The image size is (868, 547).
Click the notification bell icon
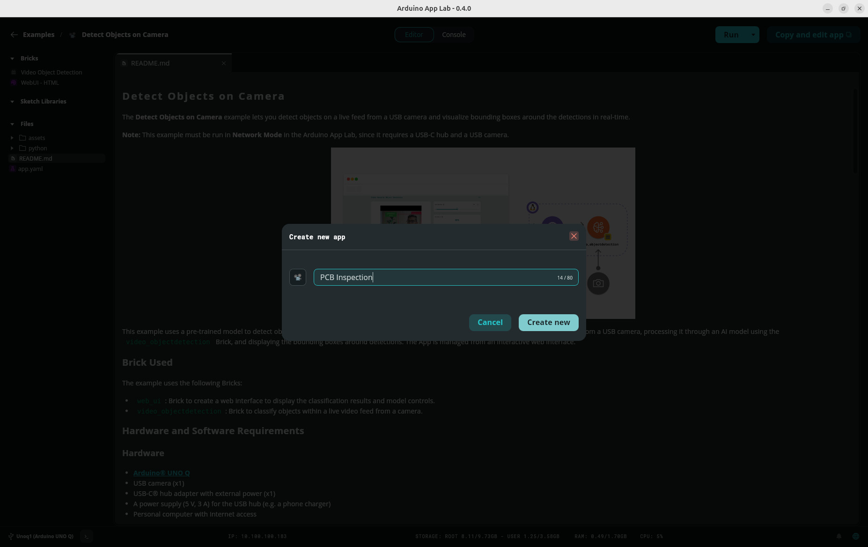point(839,536)
